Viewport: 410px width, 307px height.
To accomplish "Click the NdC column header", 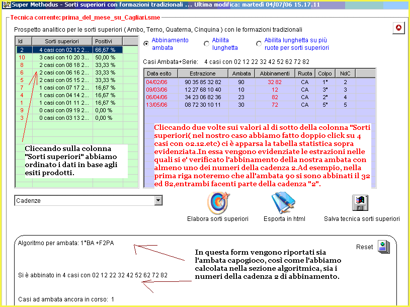I will [346, 73].
